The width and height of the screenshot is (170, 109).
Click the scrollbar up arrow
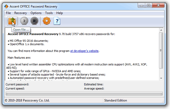point(161,30)
